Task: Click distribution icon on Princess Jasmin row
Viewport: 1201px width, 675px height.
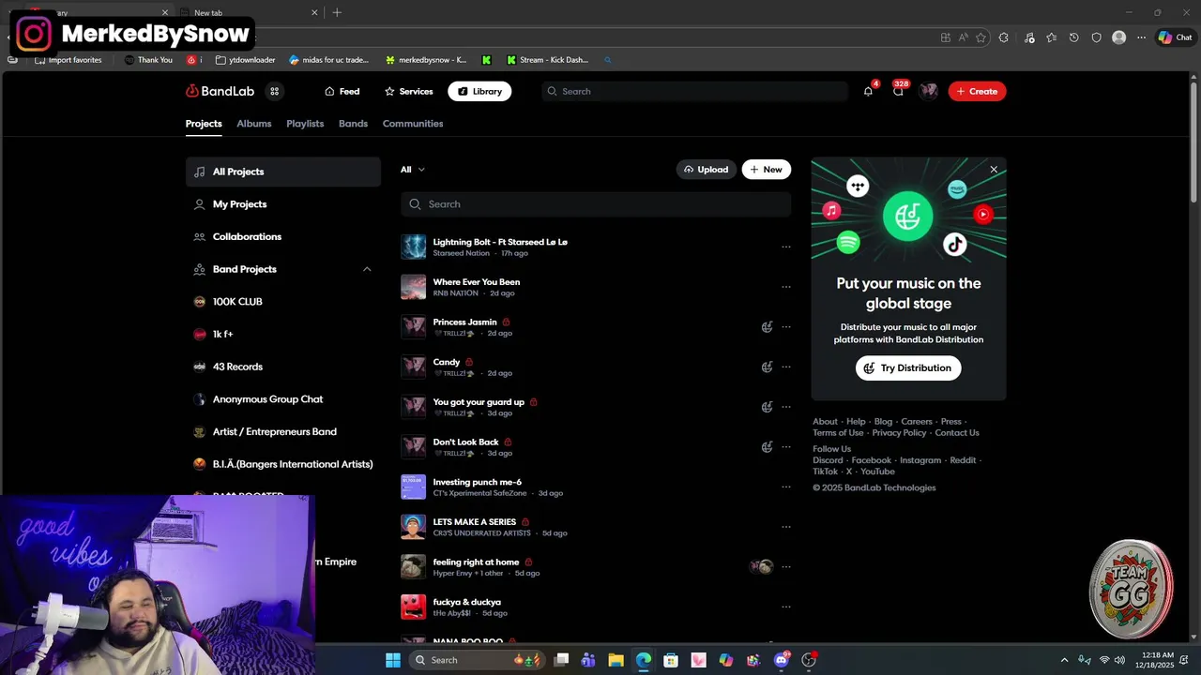Action: click(x=767, y=327)
